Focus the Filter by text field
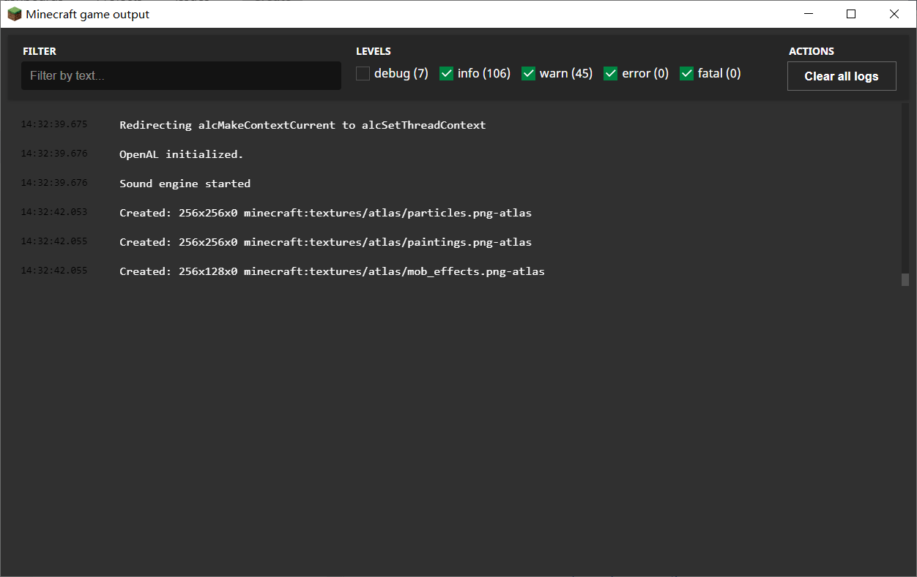The image size is (917, 577). pyautogui.click(x=181, y=76)
